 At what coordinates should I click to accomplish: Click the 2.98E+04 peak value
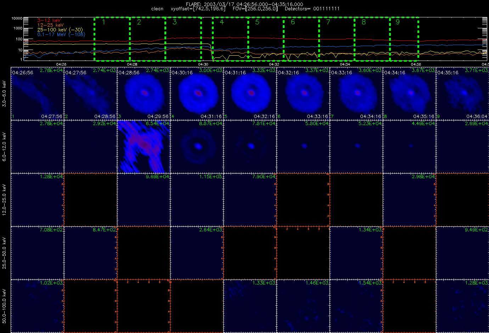pos(423,176)
